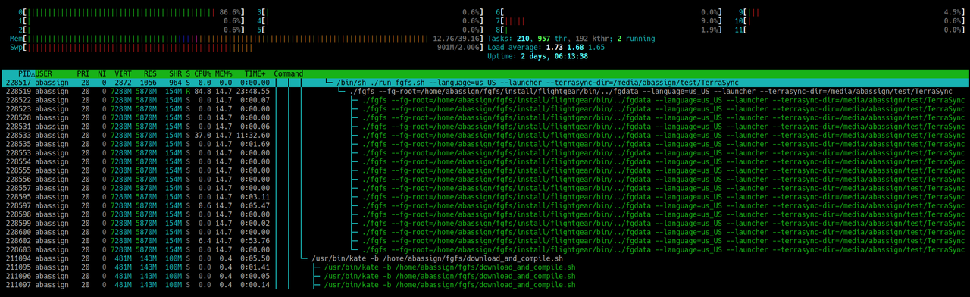This screenshot has height=297, width=970.
Task: Select fgfs thread with PID 228554
Action: click(485, 161)
